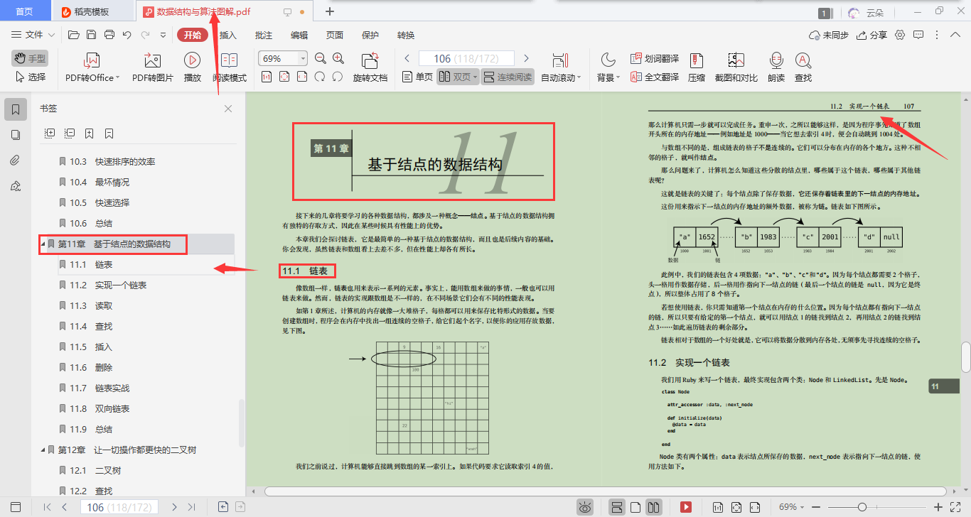Undo the last action
Viewport: 971px width, 517px height.
coord(127,35)
